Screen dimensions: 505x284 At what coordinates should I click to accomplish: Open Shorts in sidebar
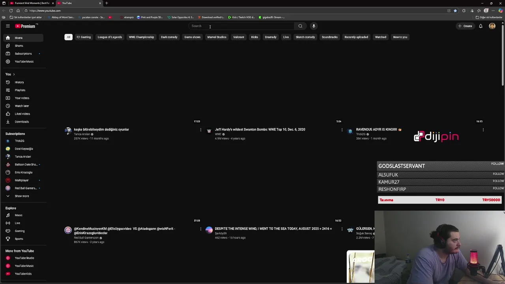point(24,46)
